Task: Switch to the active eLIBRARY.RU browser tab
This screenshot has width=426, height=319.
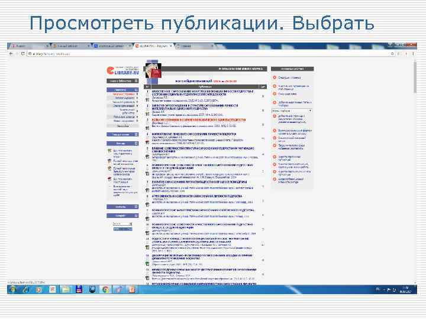Action: (153, 46)
